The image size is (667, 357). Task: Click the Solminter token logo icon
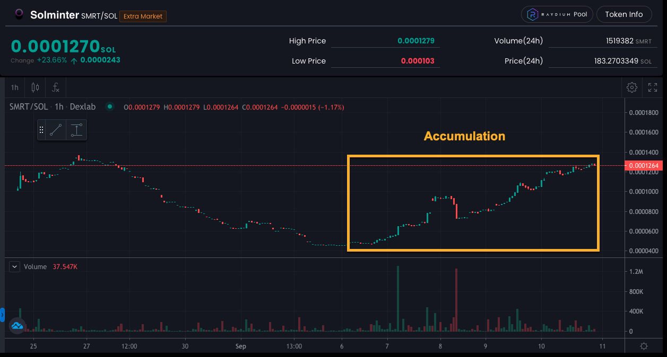click(19, 15)
